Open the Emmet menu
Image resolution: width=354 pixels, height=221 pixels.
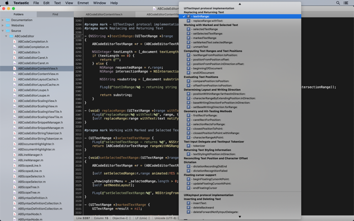click(x=83, y=3)
